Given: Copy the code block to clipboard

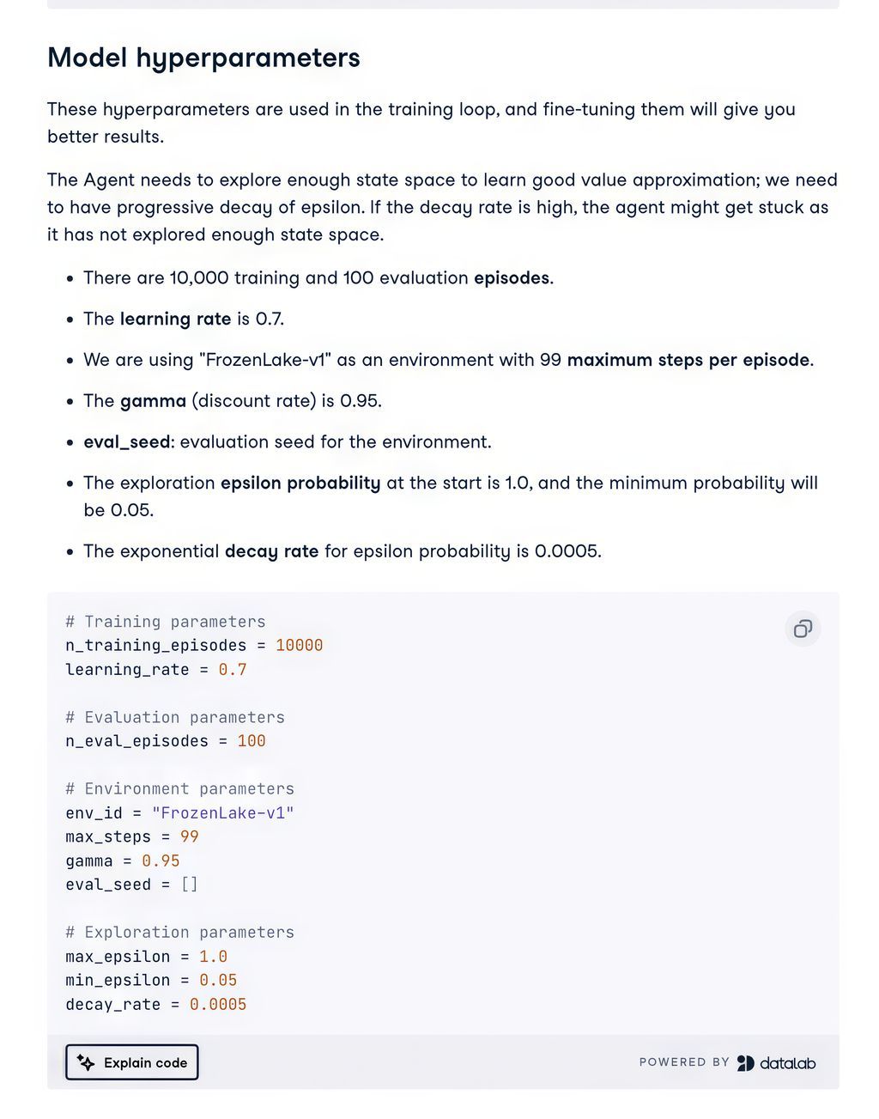Looking at the screenshot, I should [803, 629].
